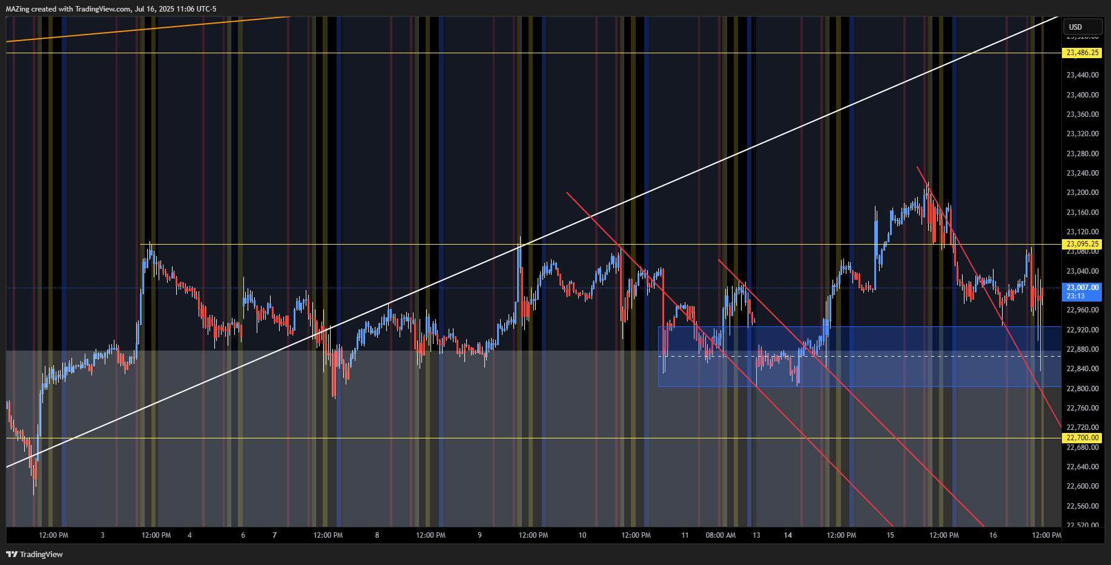This screenshot has height=565, width=1111.
Task: Click date label 3 on time axis
Action: pos(102,535)
